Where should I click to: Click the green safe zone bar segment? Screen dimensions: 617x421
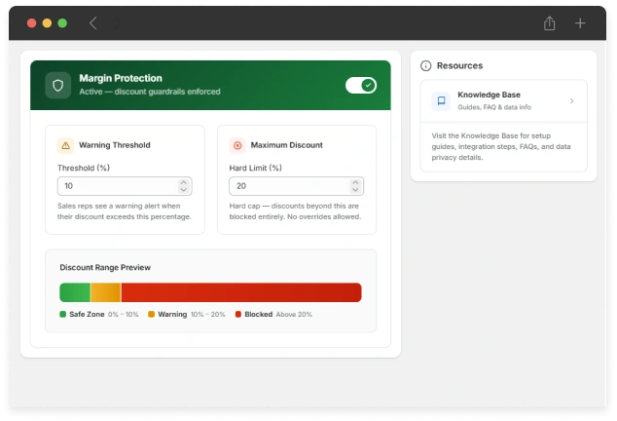pos(75,292)
